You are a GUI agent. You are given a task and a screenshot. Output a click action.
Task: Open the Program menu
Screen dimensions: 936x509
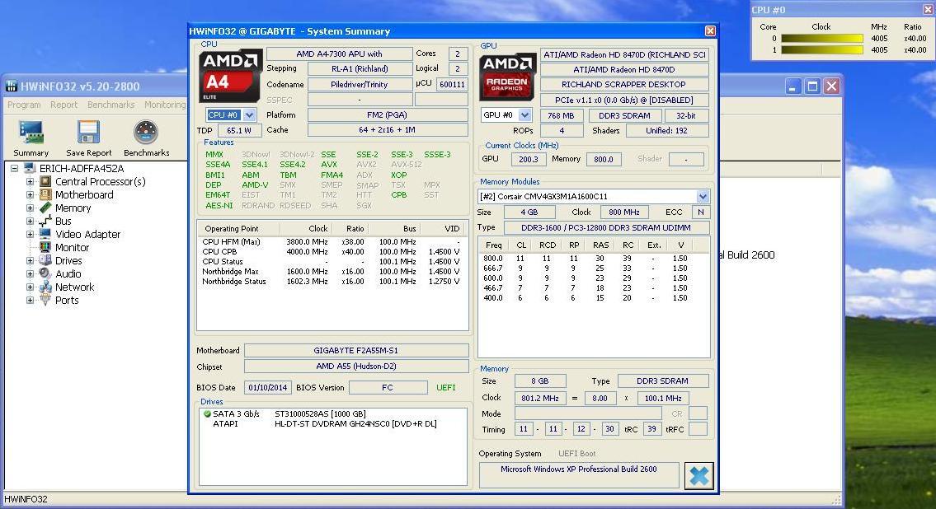point(24,105)
